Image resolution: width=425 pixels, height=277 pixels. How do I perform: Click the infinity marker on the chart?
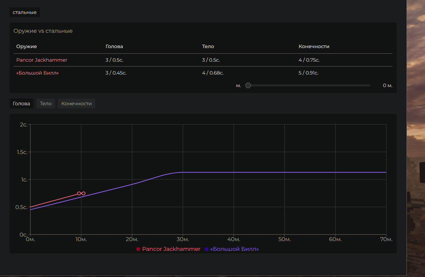[81, 193]
